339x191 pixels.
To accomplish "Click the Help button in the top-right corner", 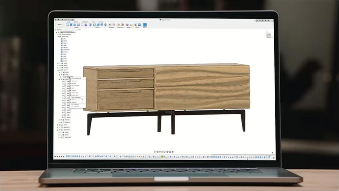I will click(x=271, y=21).
